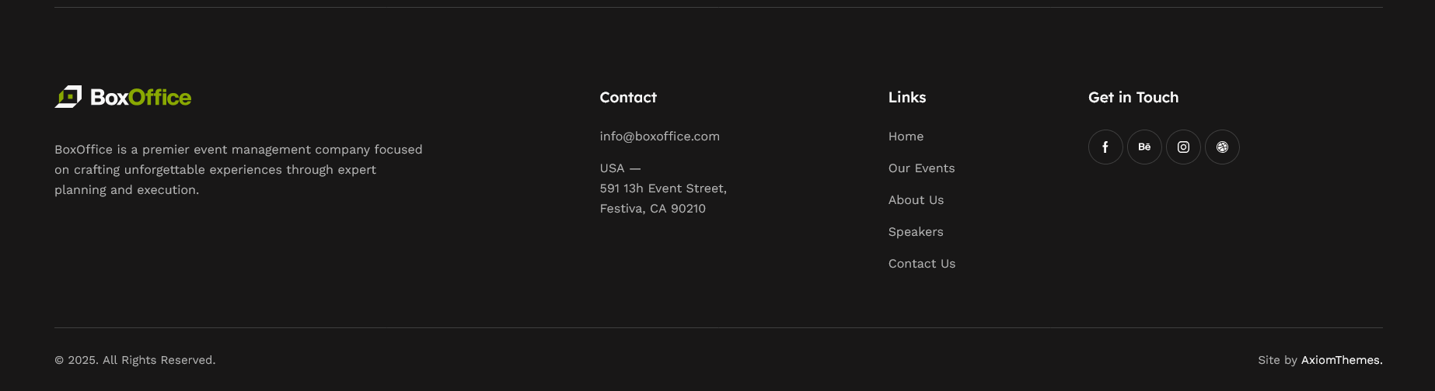Go to the Contact Us footer link
Screen dimensions: 1435x391
pyautogui.click(x=922, y=264)
